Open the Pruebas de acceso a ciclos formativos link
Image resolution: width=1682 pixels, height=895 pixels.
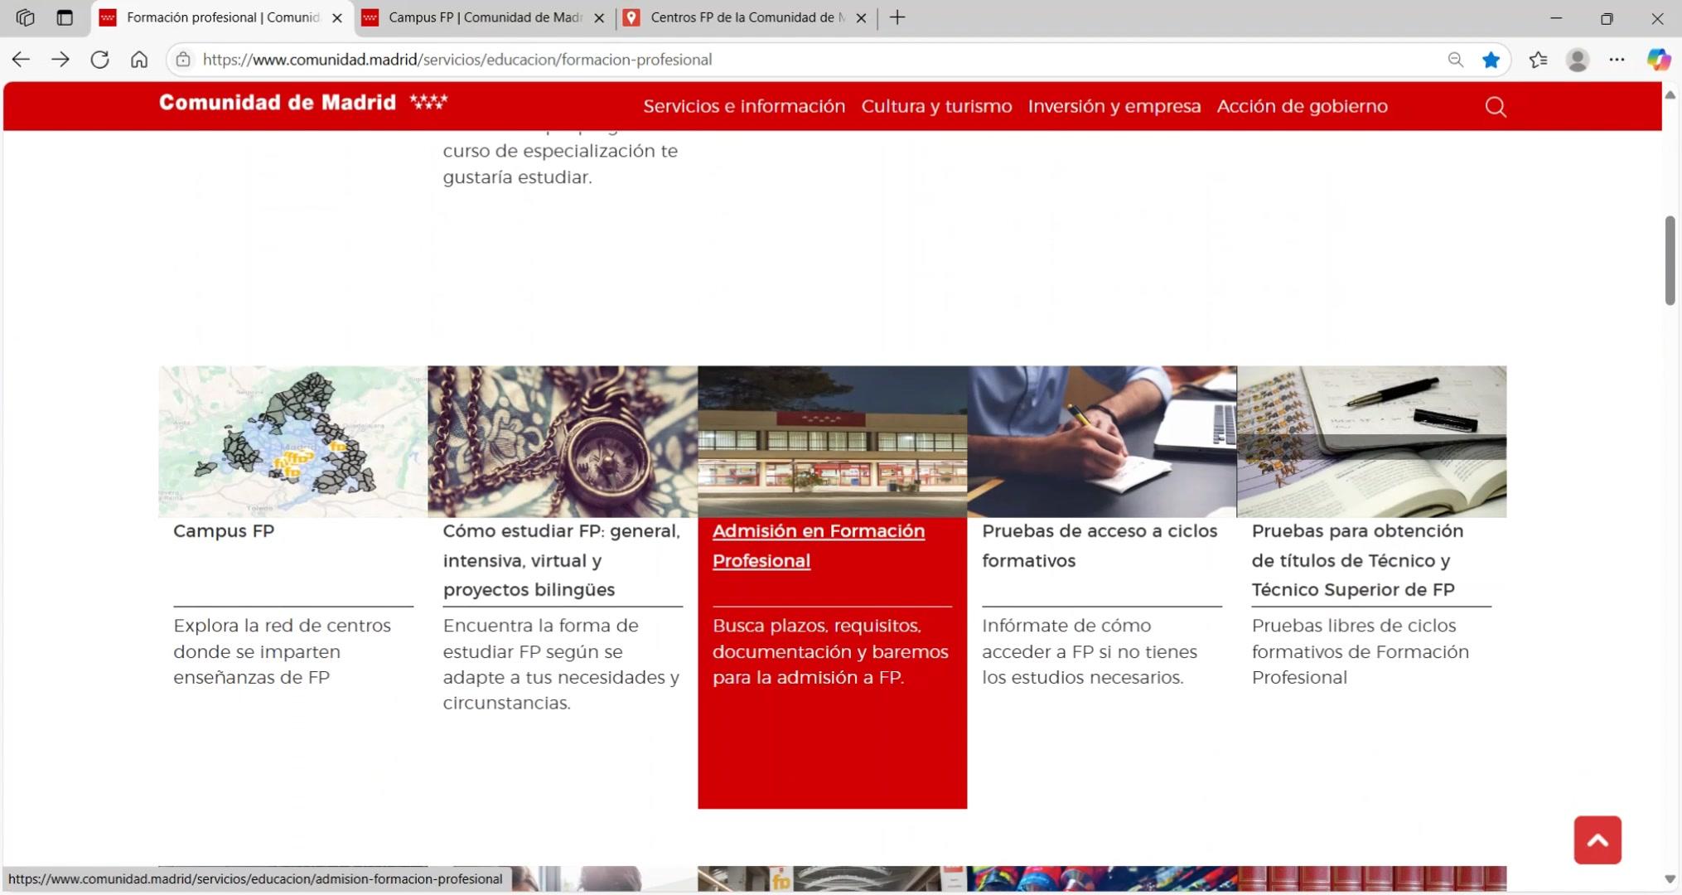click(x=1099, y=545)
